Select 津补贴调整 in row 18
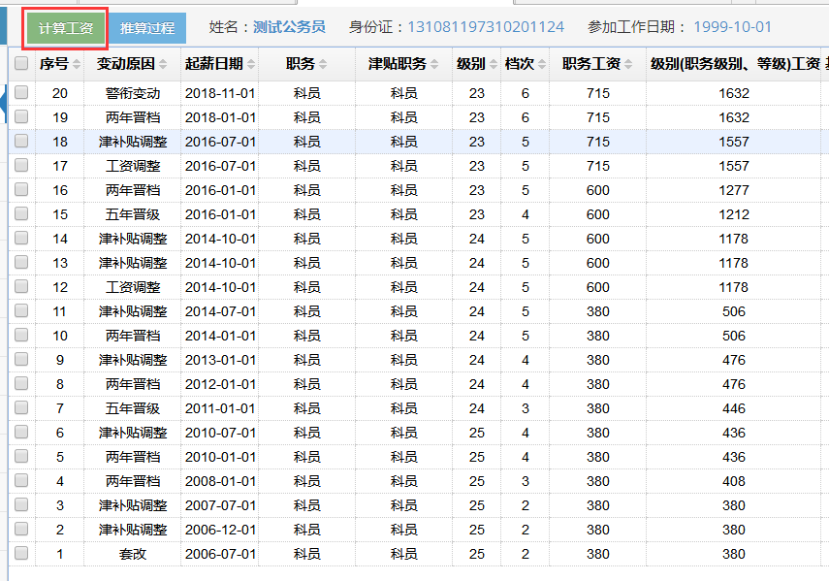This screenshot has height=581, width=829. click(x=133, y=142)
